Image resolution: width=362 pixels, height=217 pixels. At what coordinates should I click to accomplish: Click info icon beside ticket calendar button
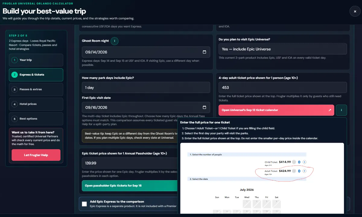point(341,110)
